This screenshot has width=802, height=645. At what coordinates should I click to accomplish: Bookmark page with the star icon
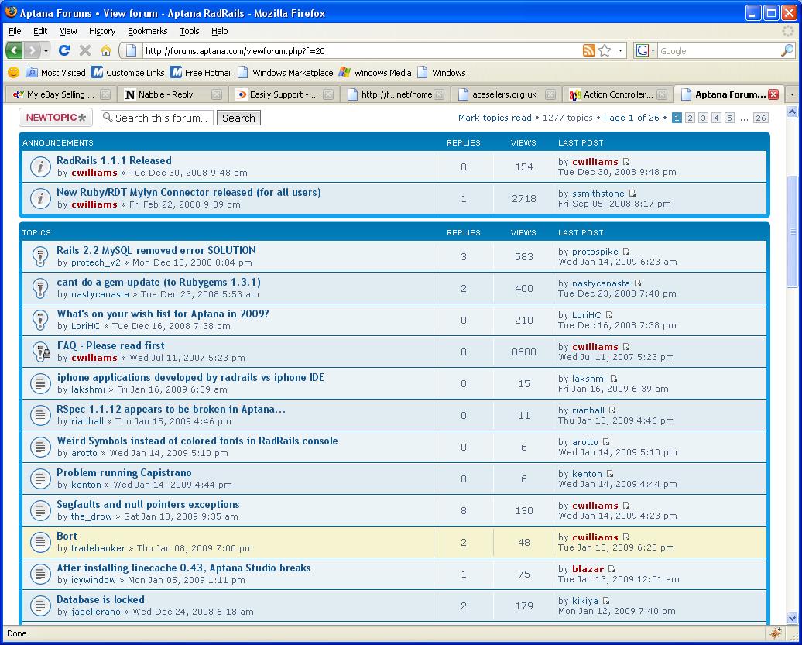tap(605, 50)
